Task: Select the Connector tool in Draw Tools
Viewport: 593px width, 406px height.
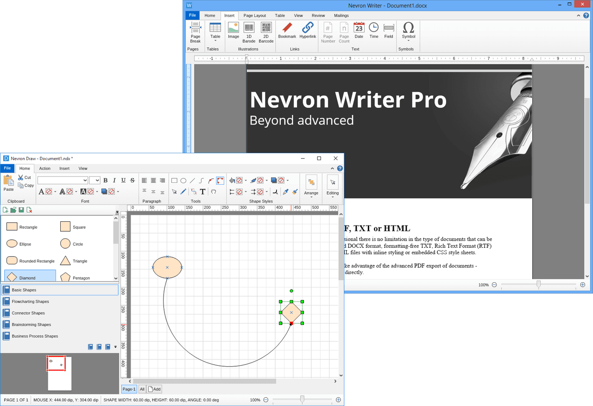Action: coord(193,191)
